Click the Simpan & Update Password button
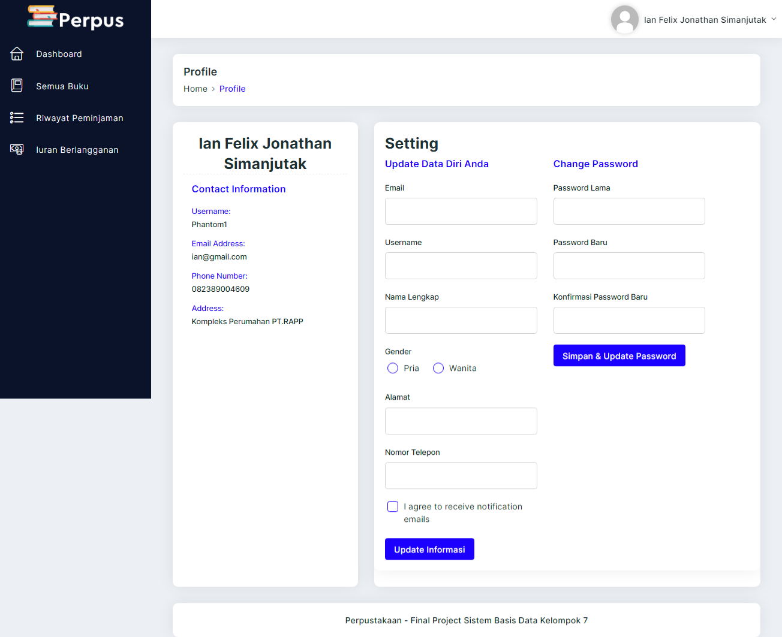The image size is (782, 637). point(619,355)
